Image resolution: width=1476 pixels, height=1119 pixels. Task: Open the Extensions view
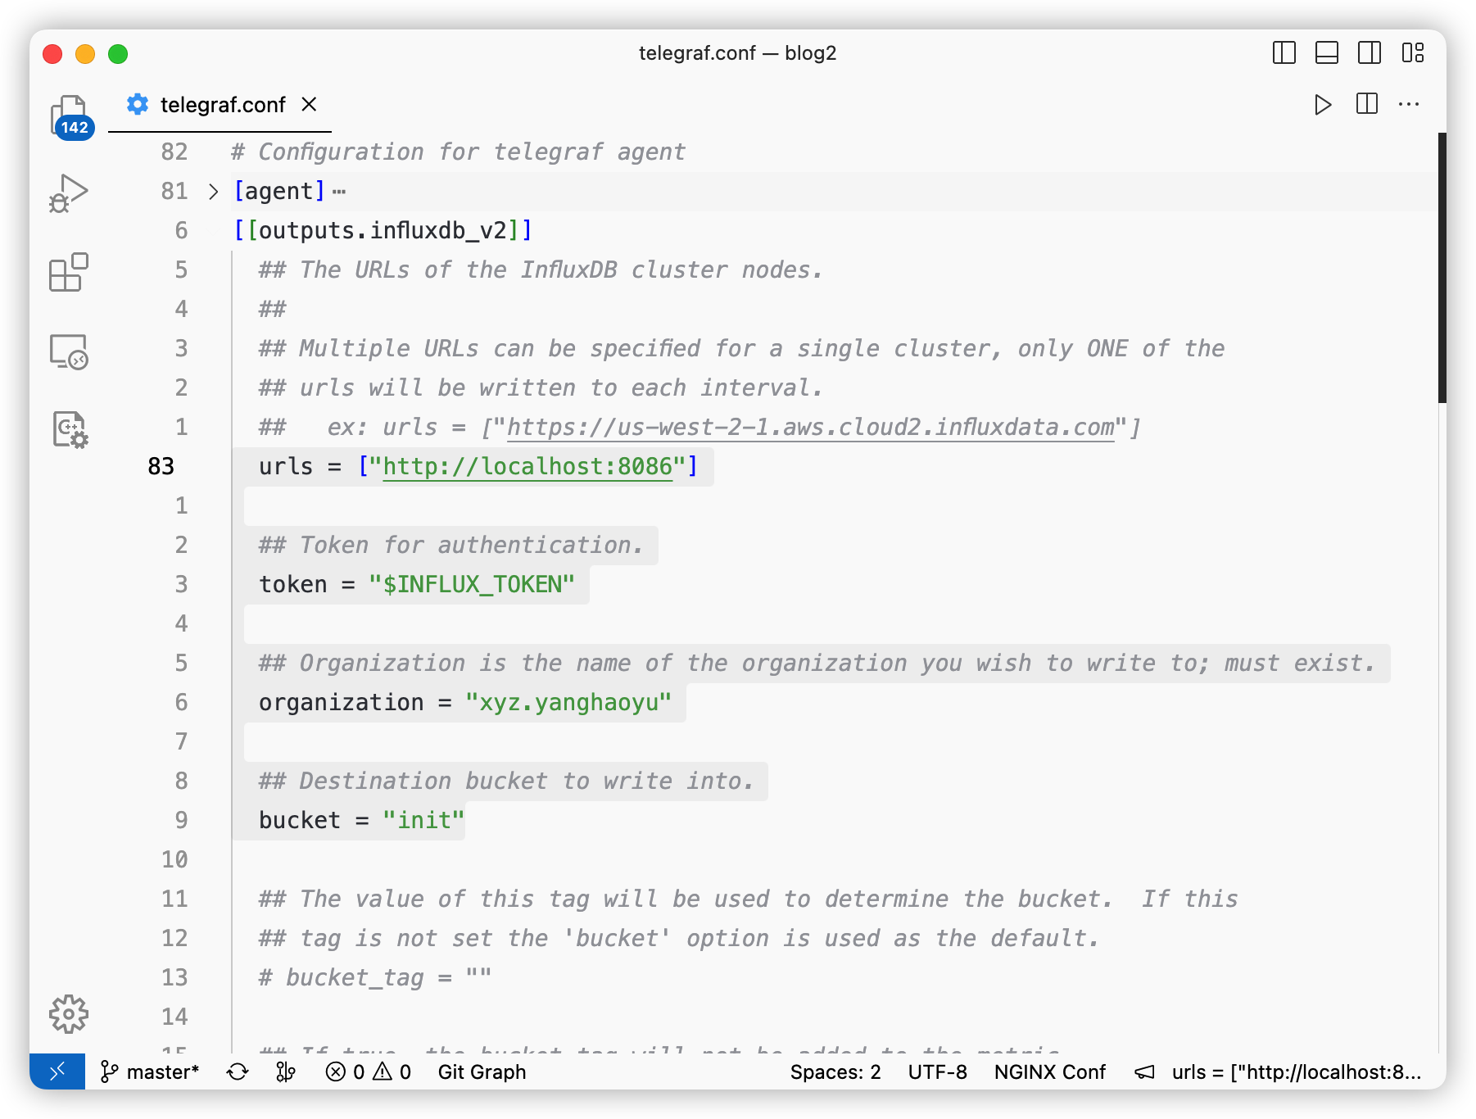click(69, 272)
